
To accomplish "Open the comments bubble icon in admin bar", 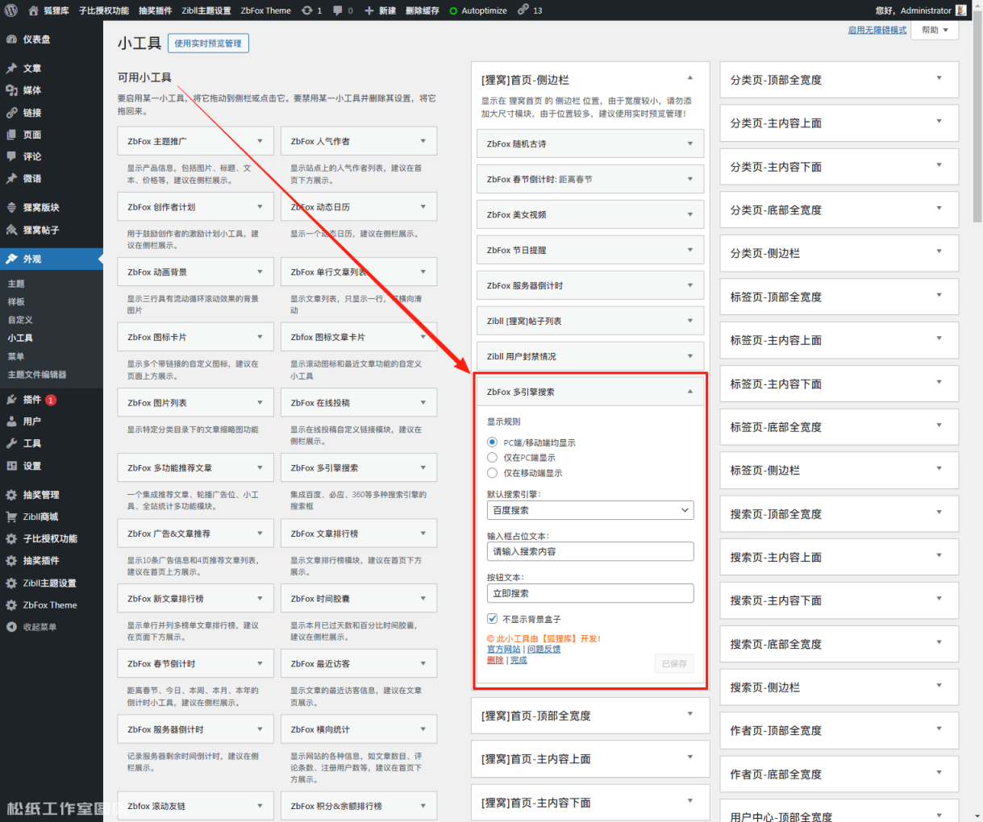I will point(339,10).
